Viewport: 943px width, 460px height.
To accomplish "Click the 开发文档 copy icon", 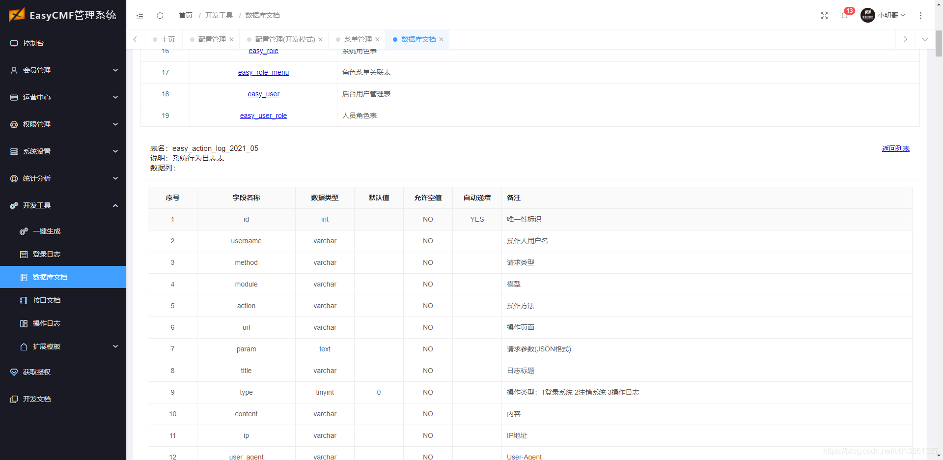I will pos(14,399).
